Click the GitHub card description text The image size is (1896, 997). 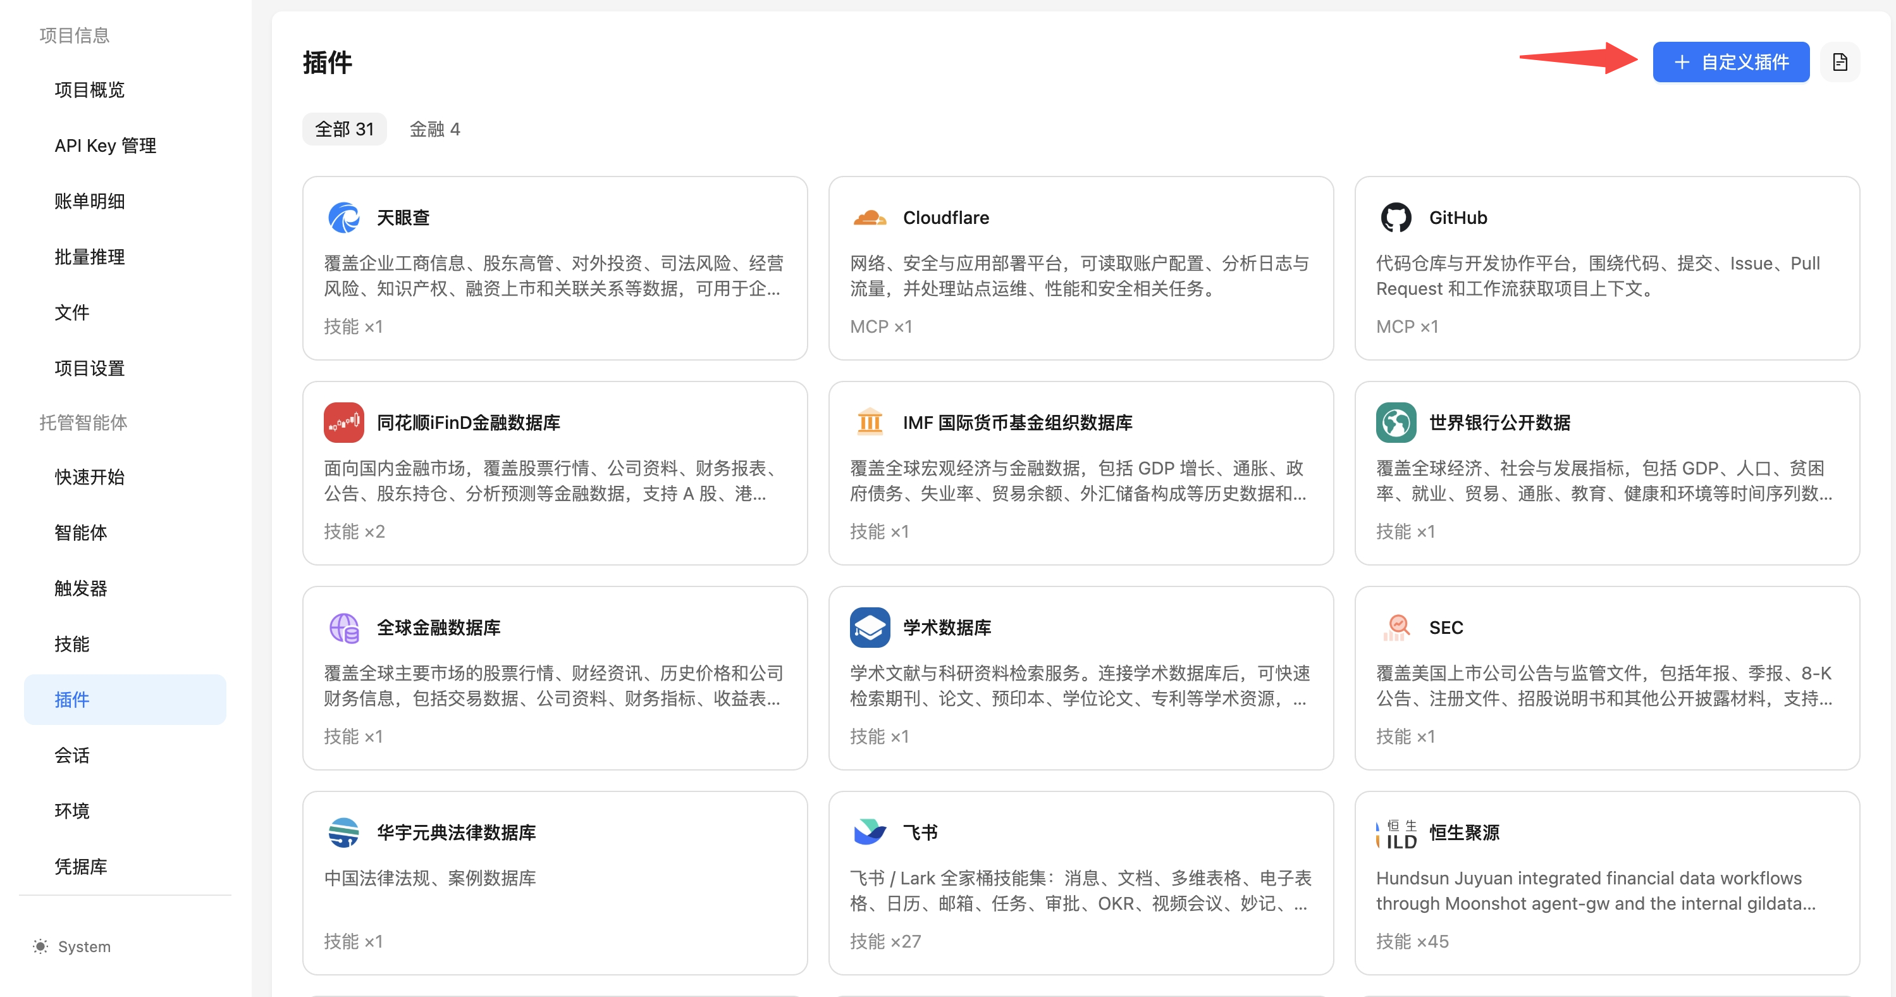point(1598,276)
